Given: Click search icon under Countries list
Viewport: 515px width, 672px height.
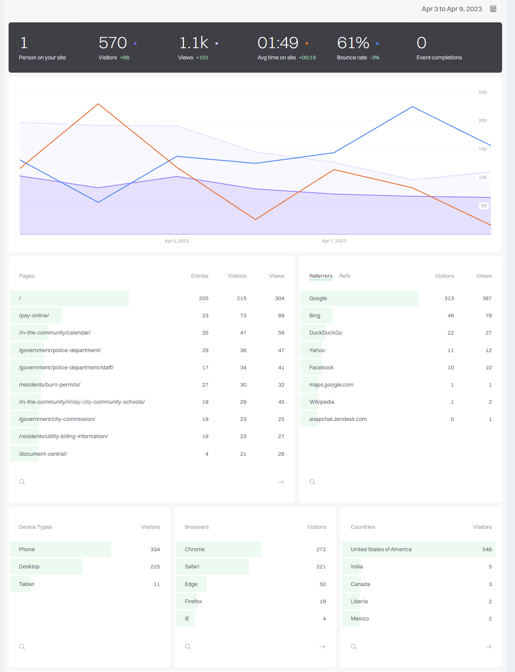Looking at the screenshot, I should 354,647.
